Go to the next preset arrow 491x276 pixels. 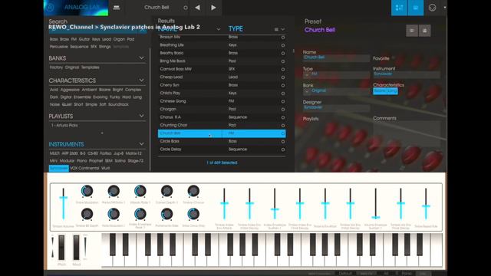[213, 8]
